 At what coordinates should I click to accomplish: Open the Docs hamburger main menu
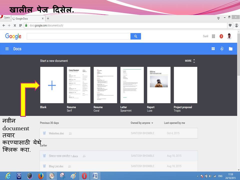(7, 49)
